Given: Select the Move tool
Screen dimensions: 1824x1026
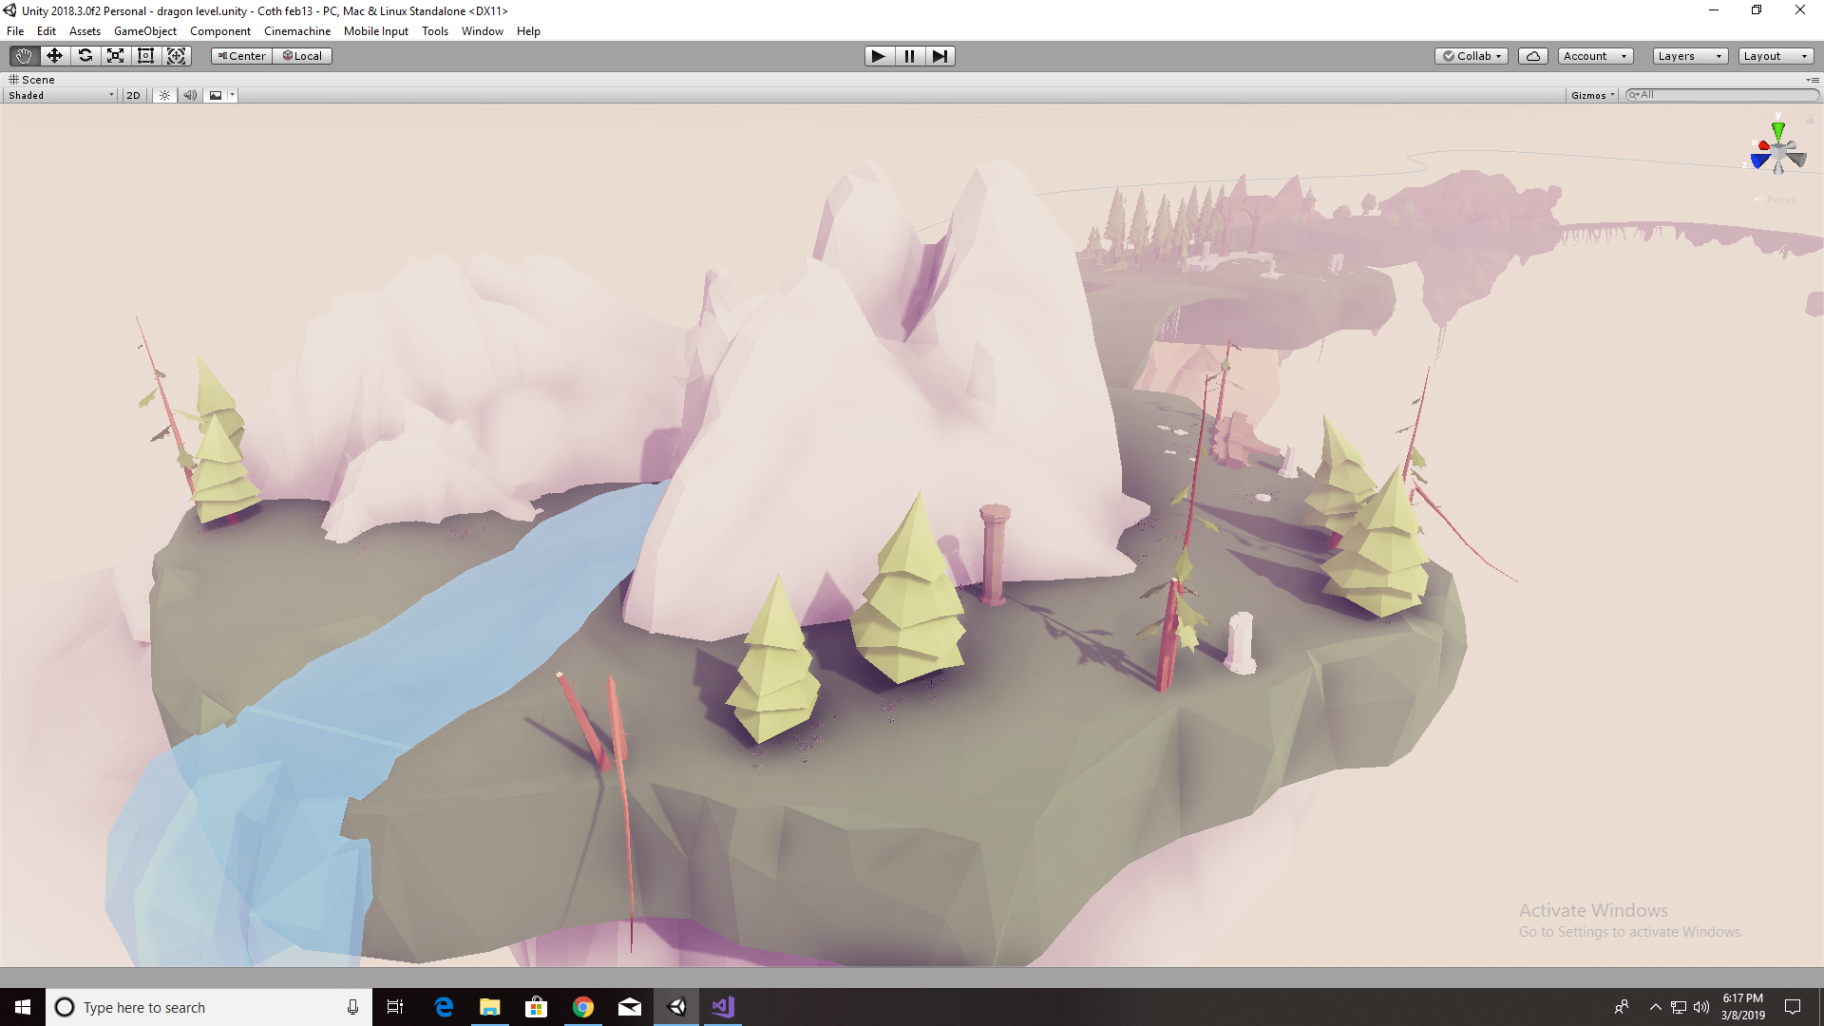Looking at the screenshot, I should point(54,56).
